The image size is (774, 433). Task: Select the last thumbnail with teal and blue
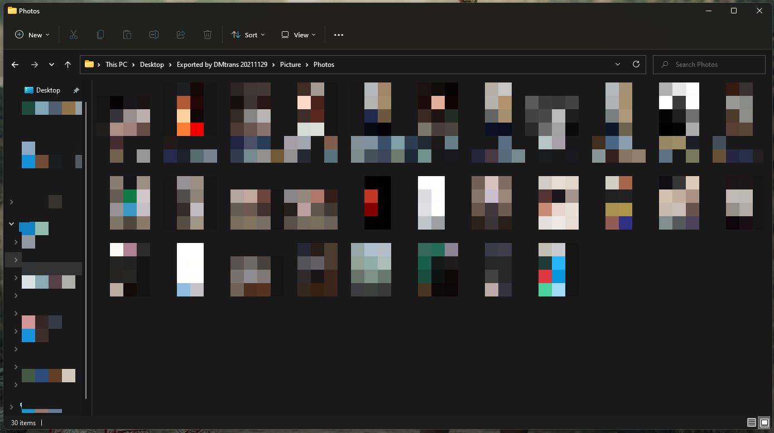click(552, 270)
